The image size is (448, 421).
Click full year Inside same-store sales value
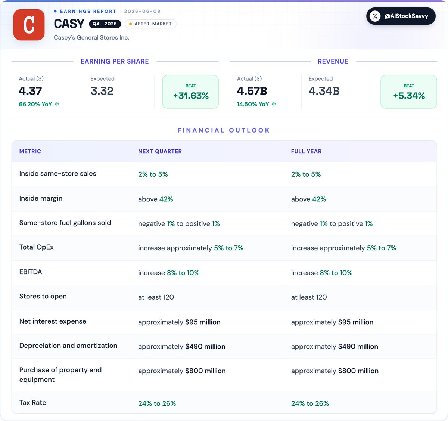[x=306, y=174]
